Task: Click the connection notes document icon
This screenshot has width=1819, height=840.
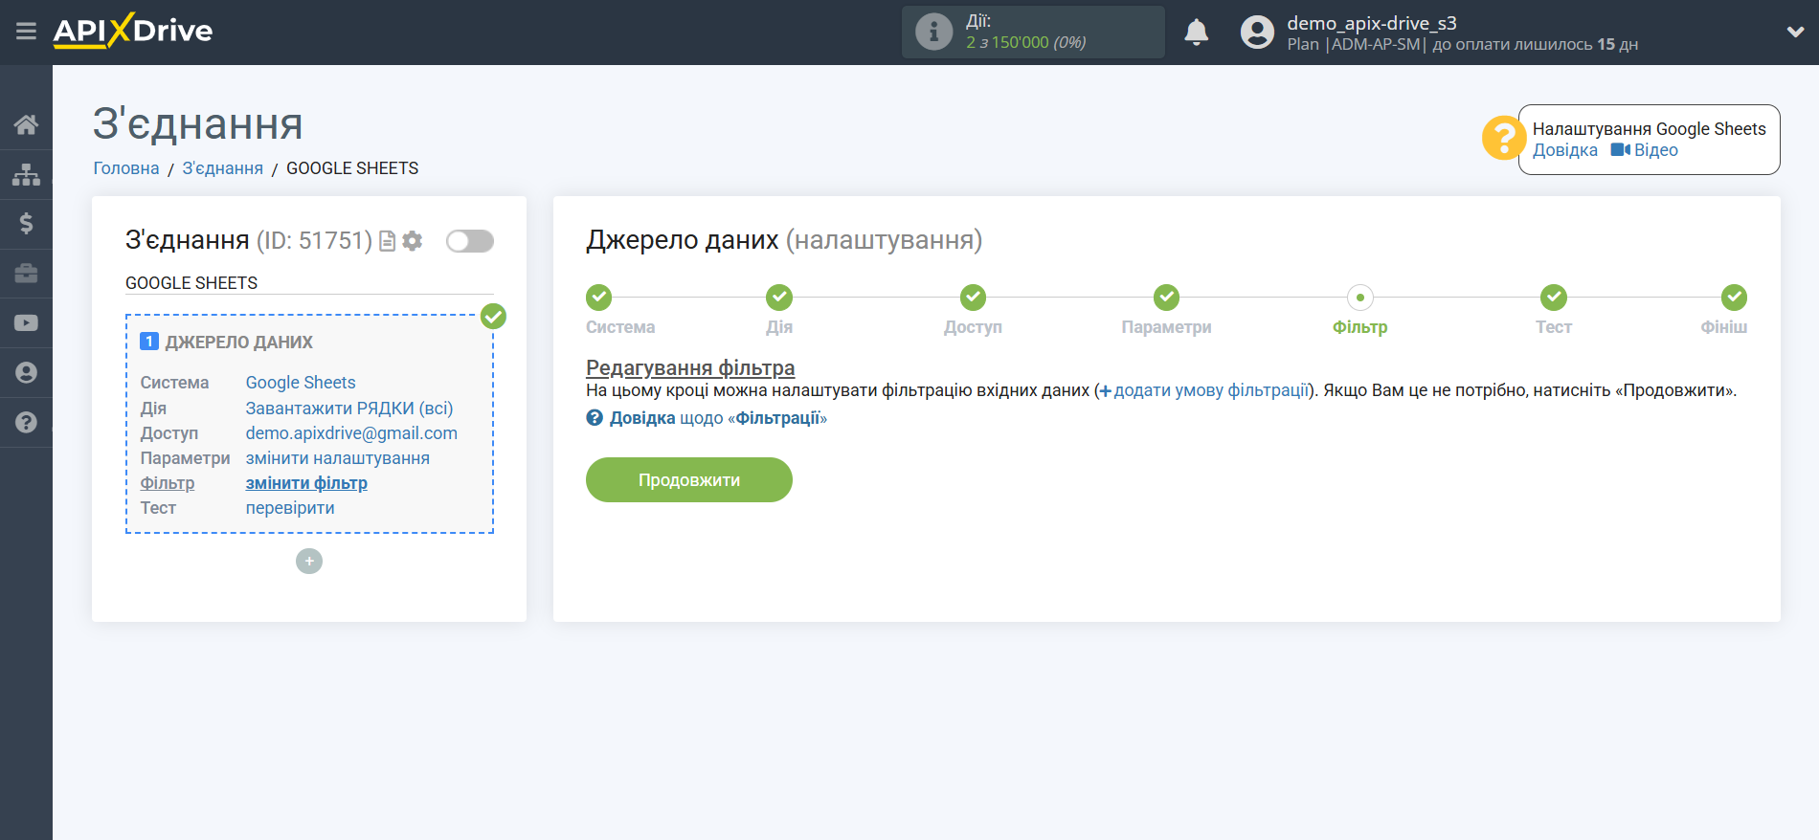Action: (388, 241)
